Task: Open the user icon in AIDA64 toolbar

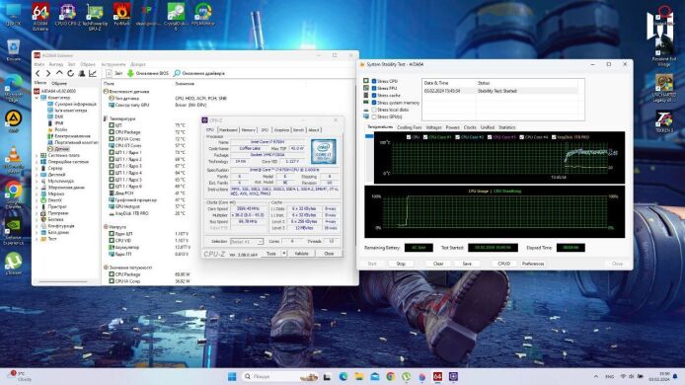Action: [81, 73]
